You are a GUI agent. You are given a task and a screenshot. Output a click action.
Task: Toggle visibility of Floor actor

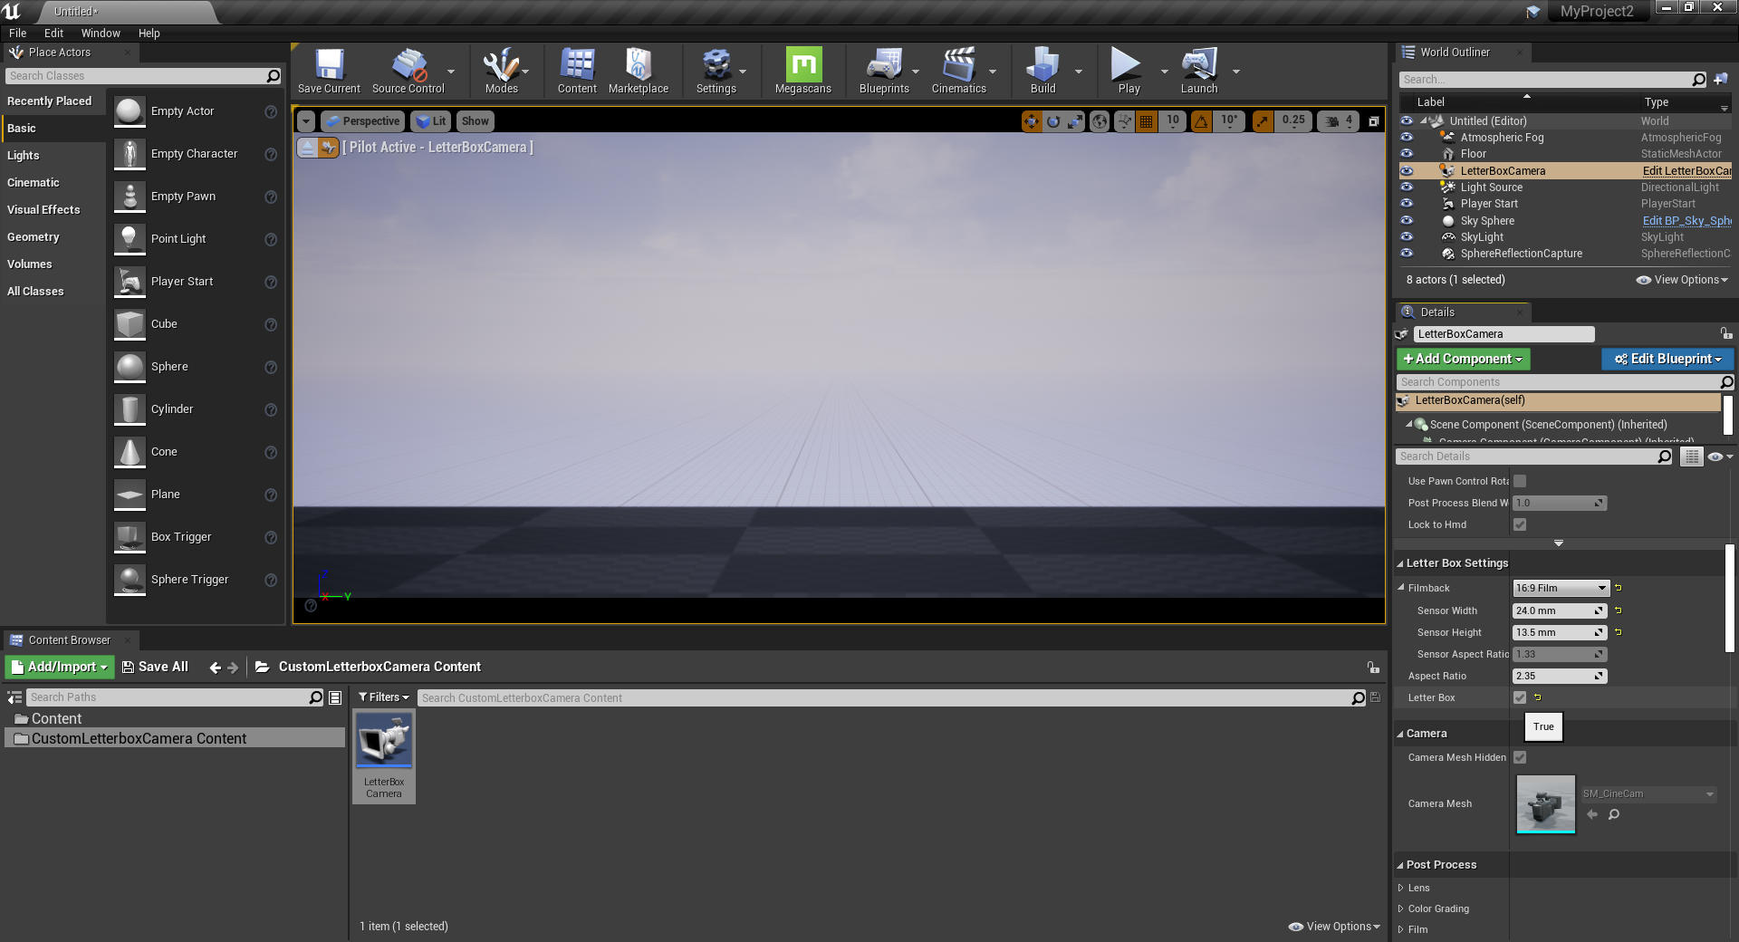click(x=1407, y=154)
